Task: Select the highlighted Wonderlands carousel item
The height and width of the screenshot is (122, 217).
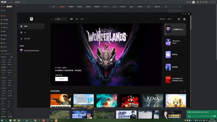Action: (x=175, y=30)
